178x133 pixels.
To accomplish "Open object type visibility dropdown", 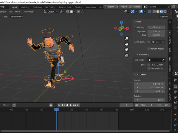I will point(126,12).
